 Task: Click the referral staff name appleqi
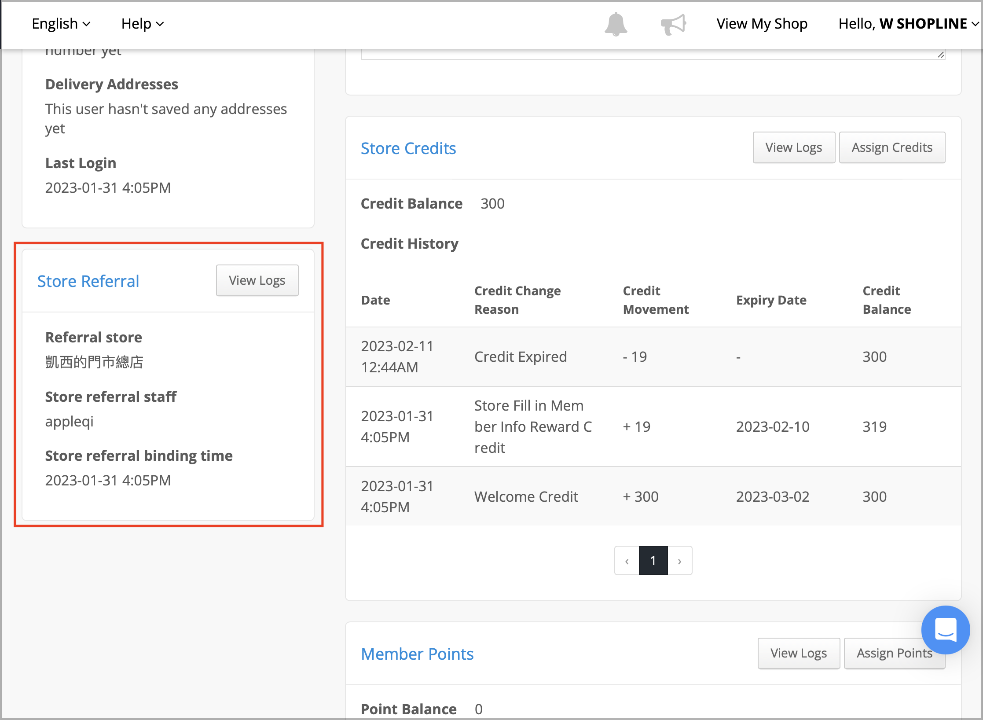(70, 421)
